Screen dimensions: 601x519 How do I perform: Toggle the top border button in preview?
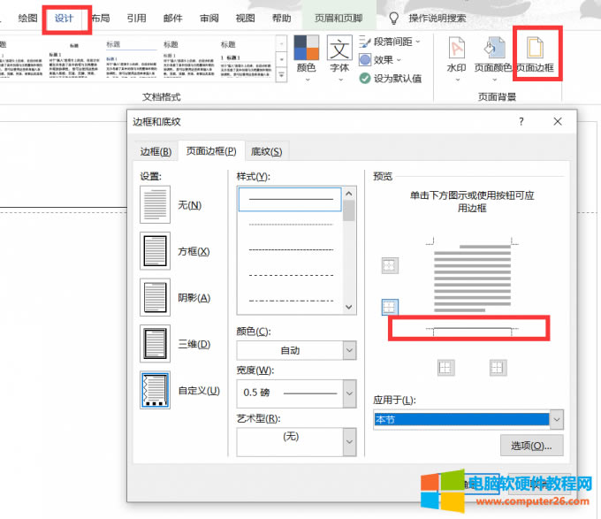(389, 265)
